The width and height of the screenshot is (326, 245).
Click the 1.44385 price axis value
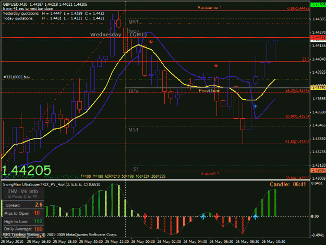point(319,19)
